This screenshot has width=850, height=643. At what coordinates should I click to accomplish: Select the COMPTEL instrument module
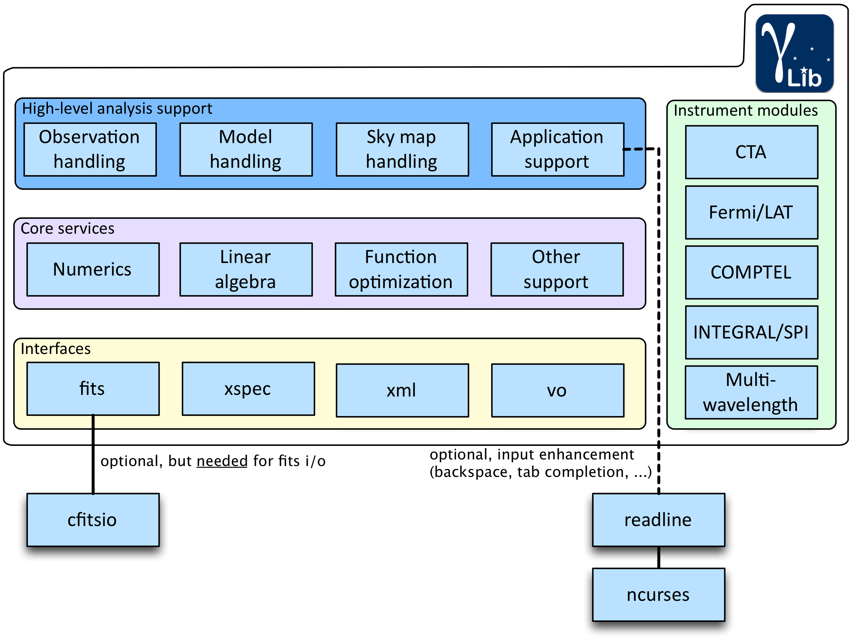(x=751, y=272)
